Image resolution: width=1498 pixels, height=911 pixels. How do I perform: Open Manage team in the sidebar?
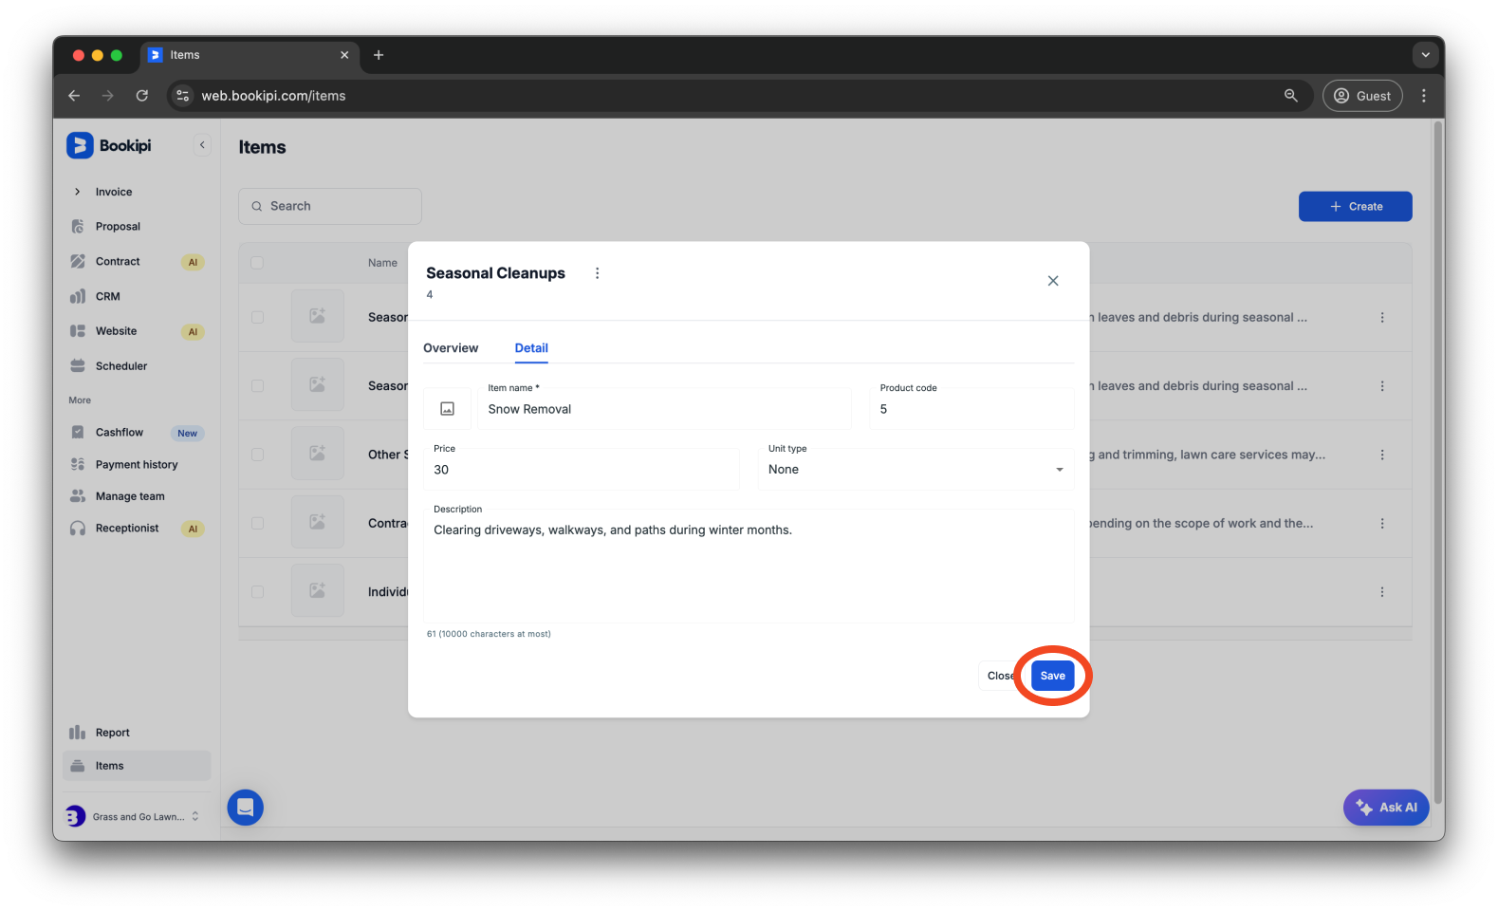(x=130, y=496)
